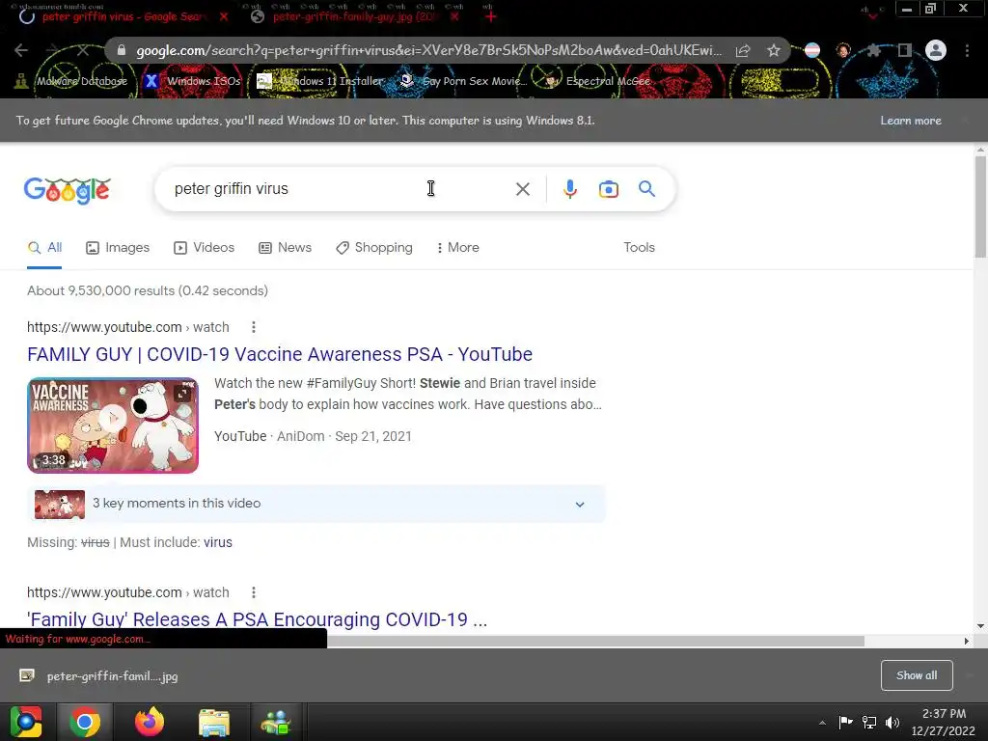
Task: Click the key moments small thumbnail
Action: click(x=60, y=504)
